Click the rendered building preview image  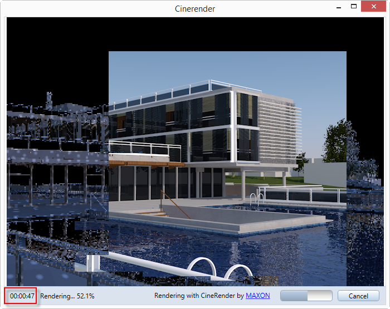tap(195, 151)
